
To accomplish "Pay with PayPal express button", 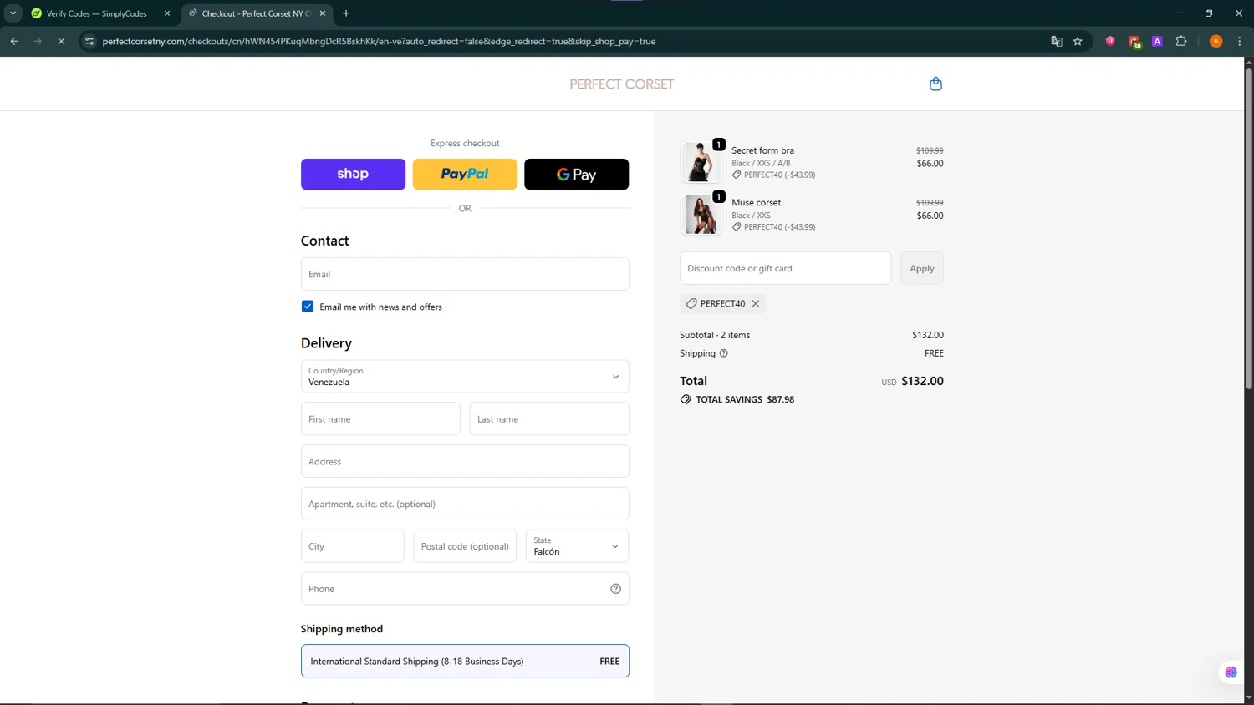I will coord(465,175).
